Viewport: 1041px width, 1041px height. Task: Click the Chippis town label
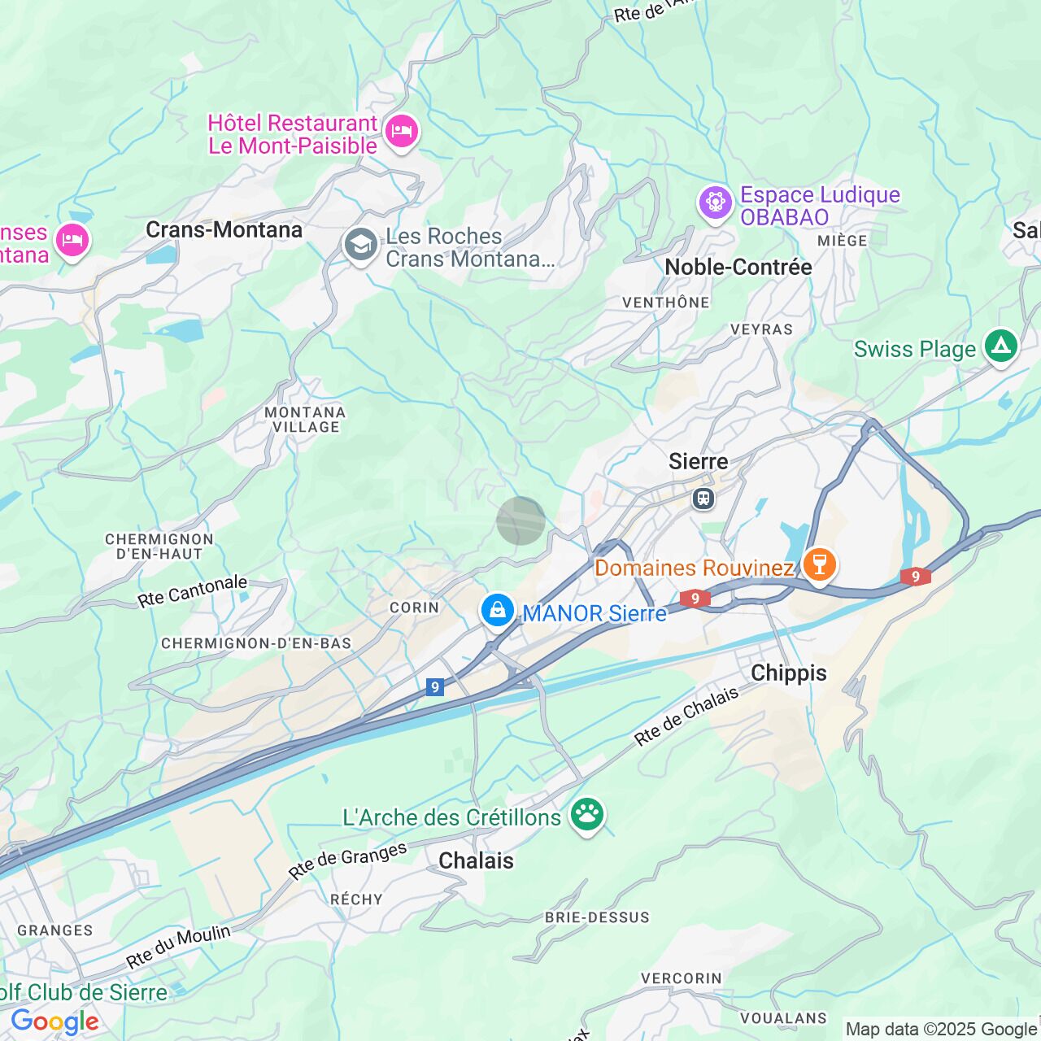(x=789, y=673)
